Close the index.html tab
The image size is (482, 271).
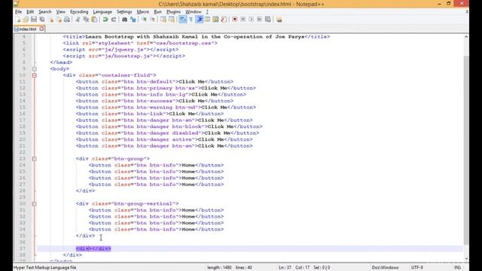pyautogui.click(x=41, y=29)
